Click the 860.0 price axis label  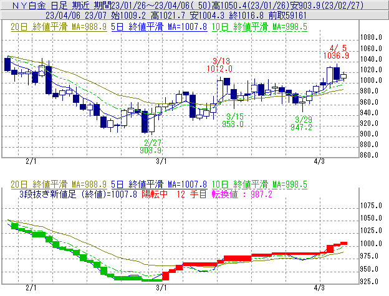[x=369, y=155]
